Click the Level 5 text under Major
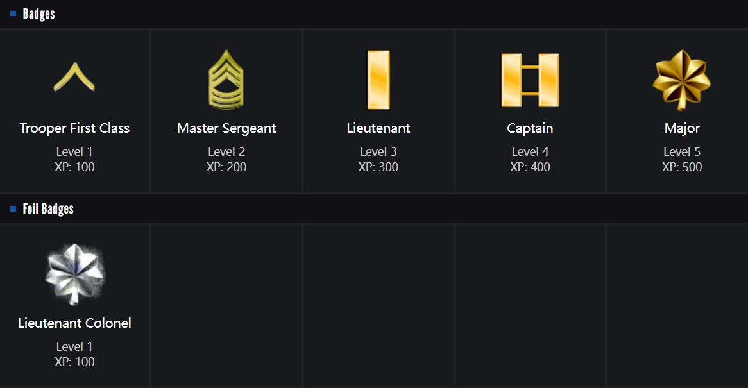 point(682,152)
